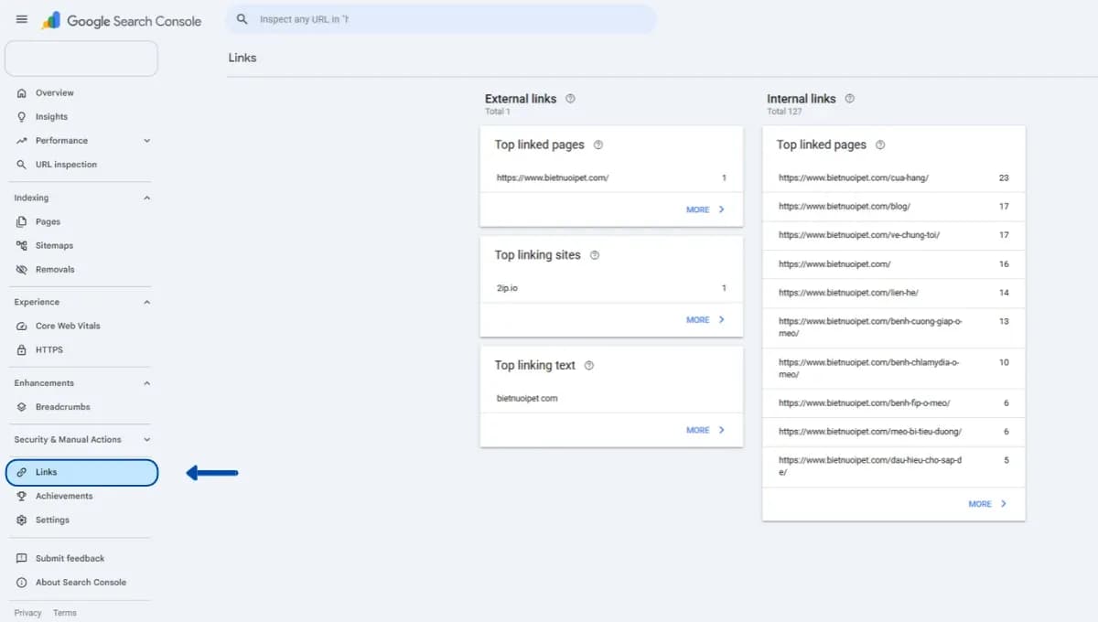Click help icon for Top linking text

pyautogui.click(x=589, y=365)
